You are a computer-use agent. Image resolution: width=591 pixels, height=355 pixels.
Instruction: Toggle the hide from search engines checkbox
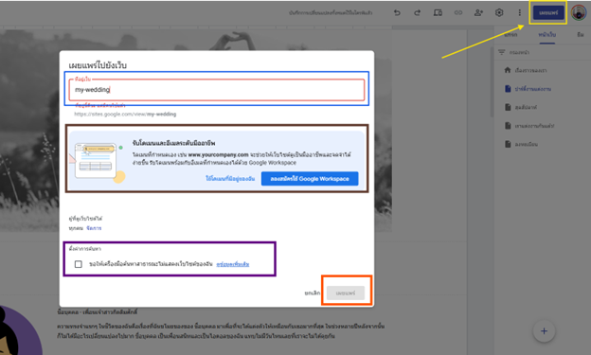point(79,264)
